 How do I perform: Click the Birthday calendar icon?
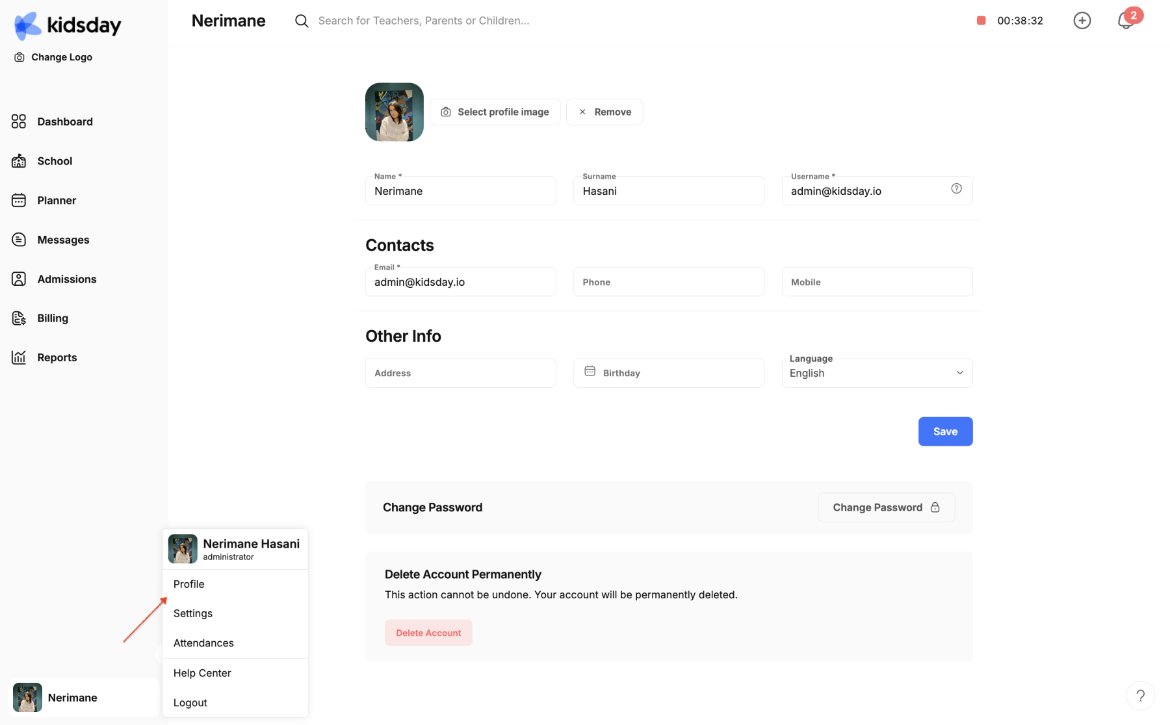pos(590,371)
